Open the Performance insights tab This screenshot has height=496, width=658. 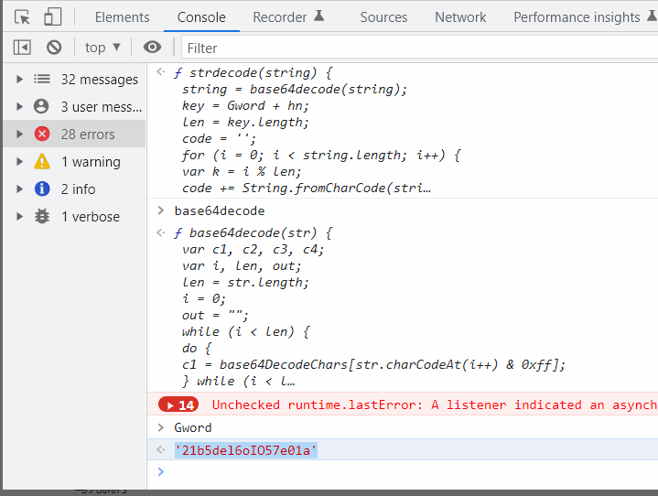point(577,17)
